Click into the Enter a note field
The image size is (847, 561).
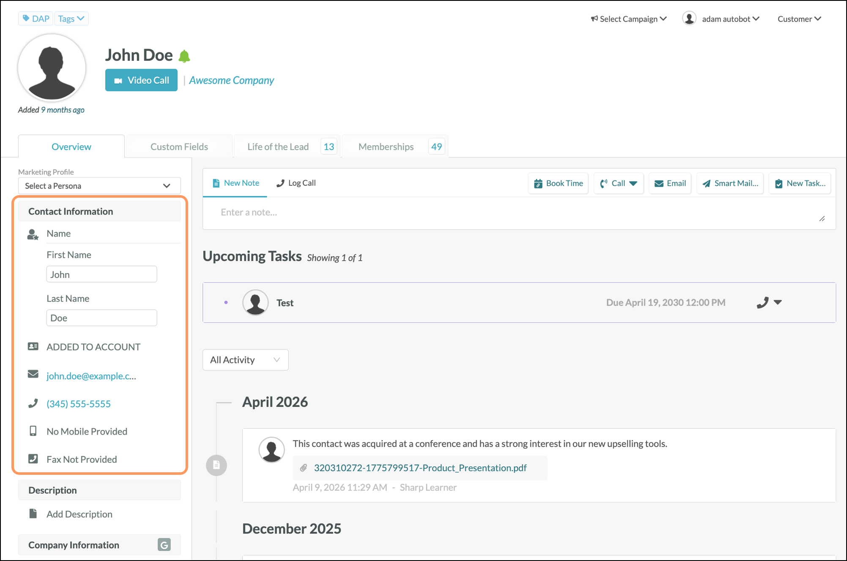519,213
